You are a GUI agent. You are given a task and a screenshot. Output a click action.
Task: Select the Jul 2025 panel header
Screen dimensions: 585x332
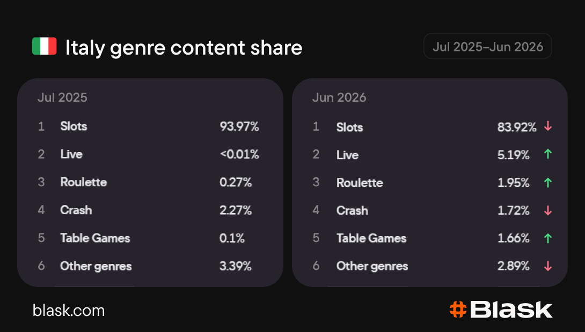(x=62, y=97)
